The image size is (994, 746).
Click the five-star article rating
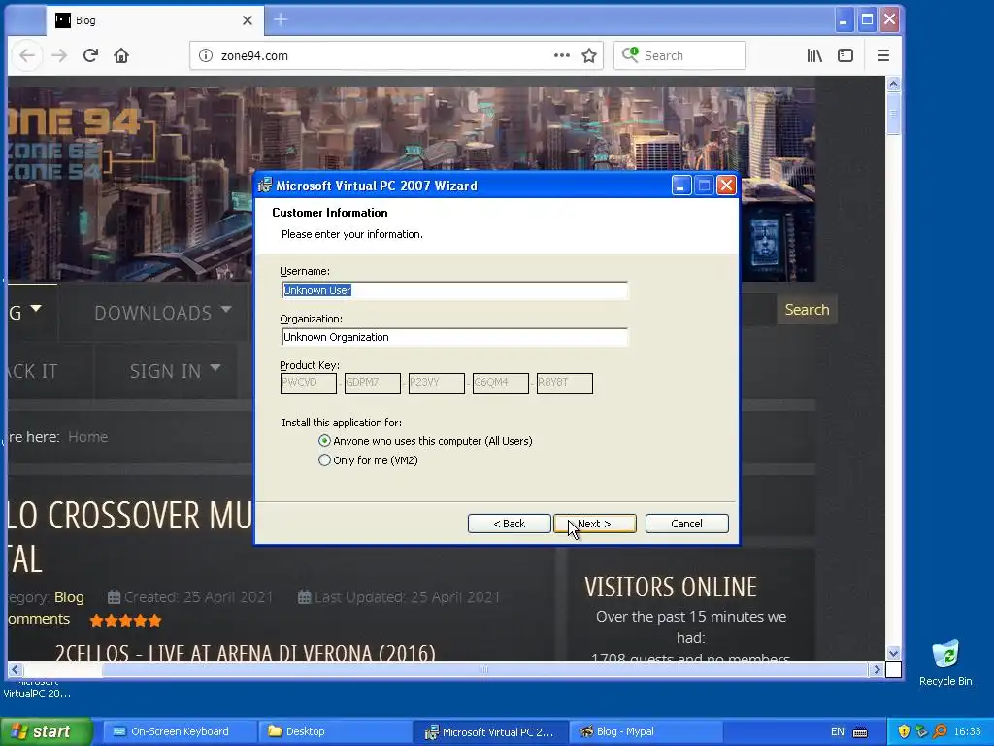[125, 621]
